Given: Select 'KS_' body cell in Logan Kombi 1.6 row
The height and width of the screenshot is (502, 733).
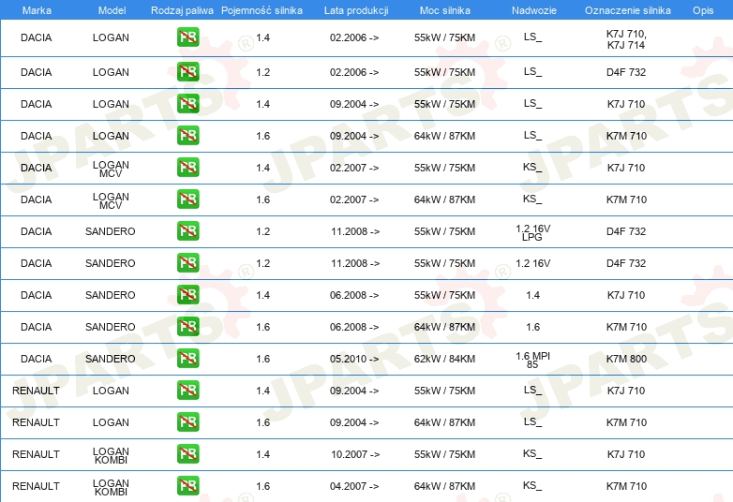Looking at the screenshot, I should coord(532,486).
